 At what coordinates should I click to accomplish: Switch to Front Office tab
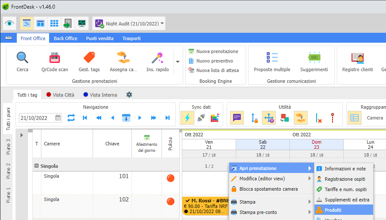[x=33, y=38]
